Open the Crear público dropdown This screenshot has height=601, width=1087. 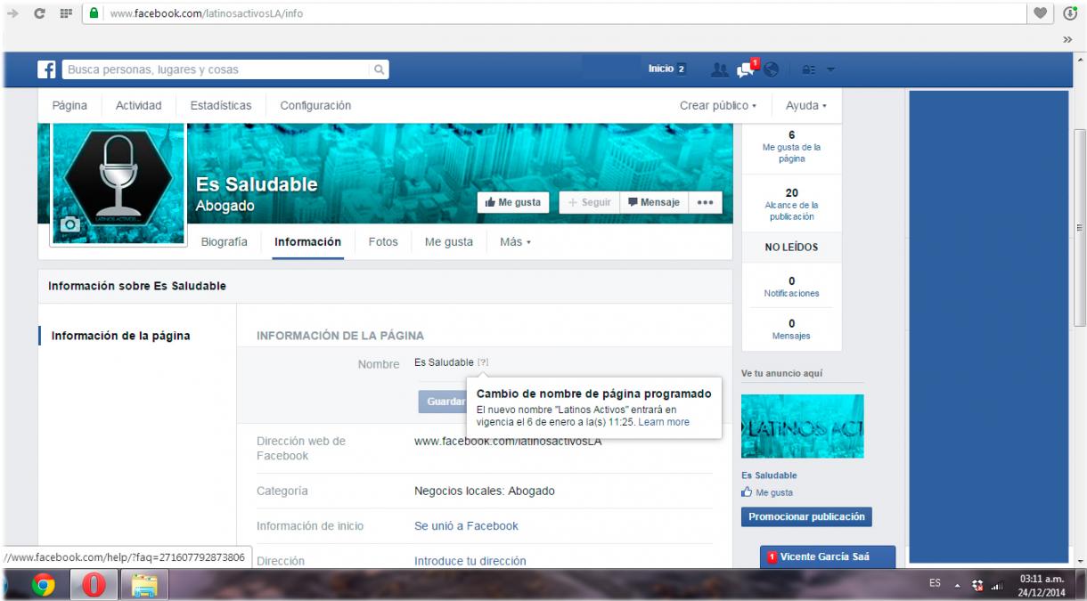[718, 105]
